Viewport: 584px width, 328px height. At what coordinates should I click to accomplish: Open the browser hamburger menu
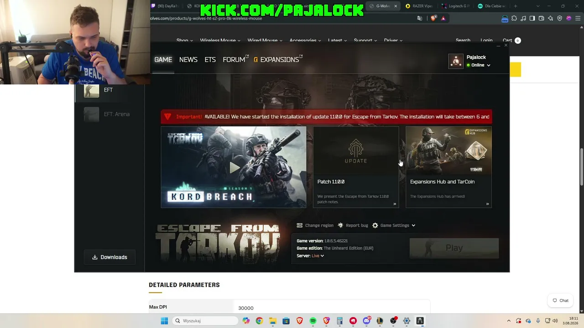point(578,18)
